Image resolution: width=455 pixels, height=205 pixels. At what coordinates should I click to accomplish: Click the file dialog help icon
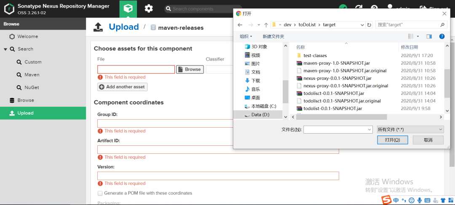[442, 37]
